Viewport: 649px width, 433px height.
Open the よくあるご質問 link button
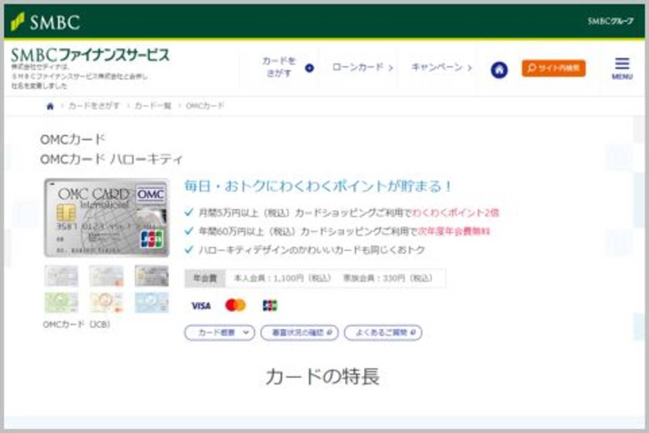click(383, 332)
